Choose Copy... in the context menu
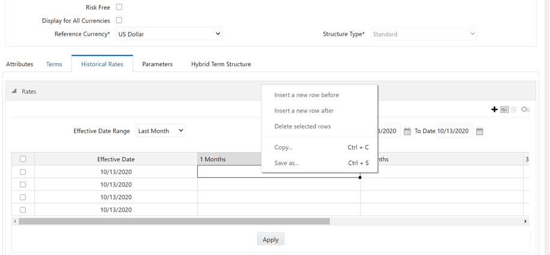550x255 pixels. (319, 147)
